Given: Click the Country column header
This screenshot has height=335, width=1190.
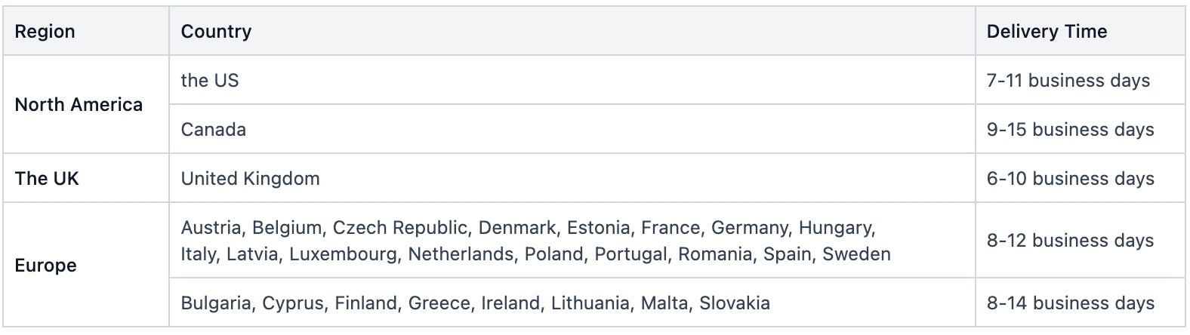Looking at the screenshot, I should (216, 32).
